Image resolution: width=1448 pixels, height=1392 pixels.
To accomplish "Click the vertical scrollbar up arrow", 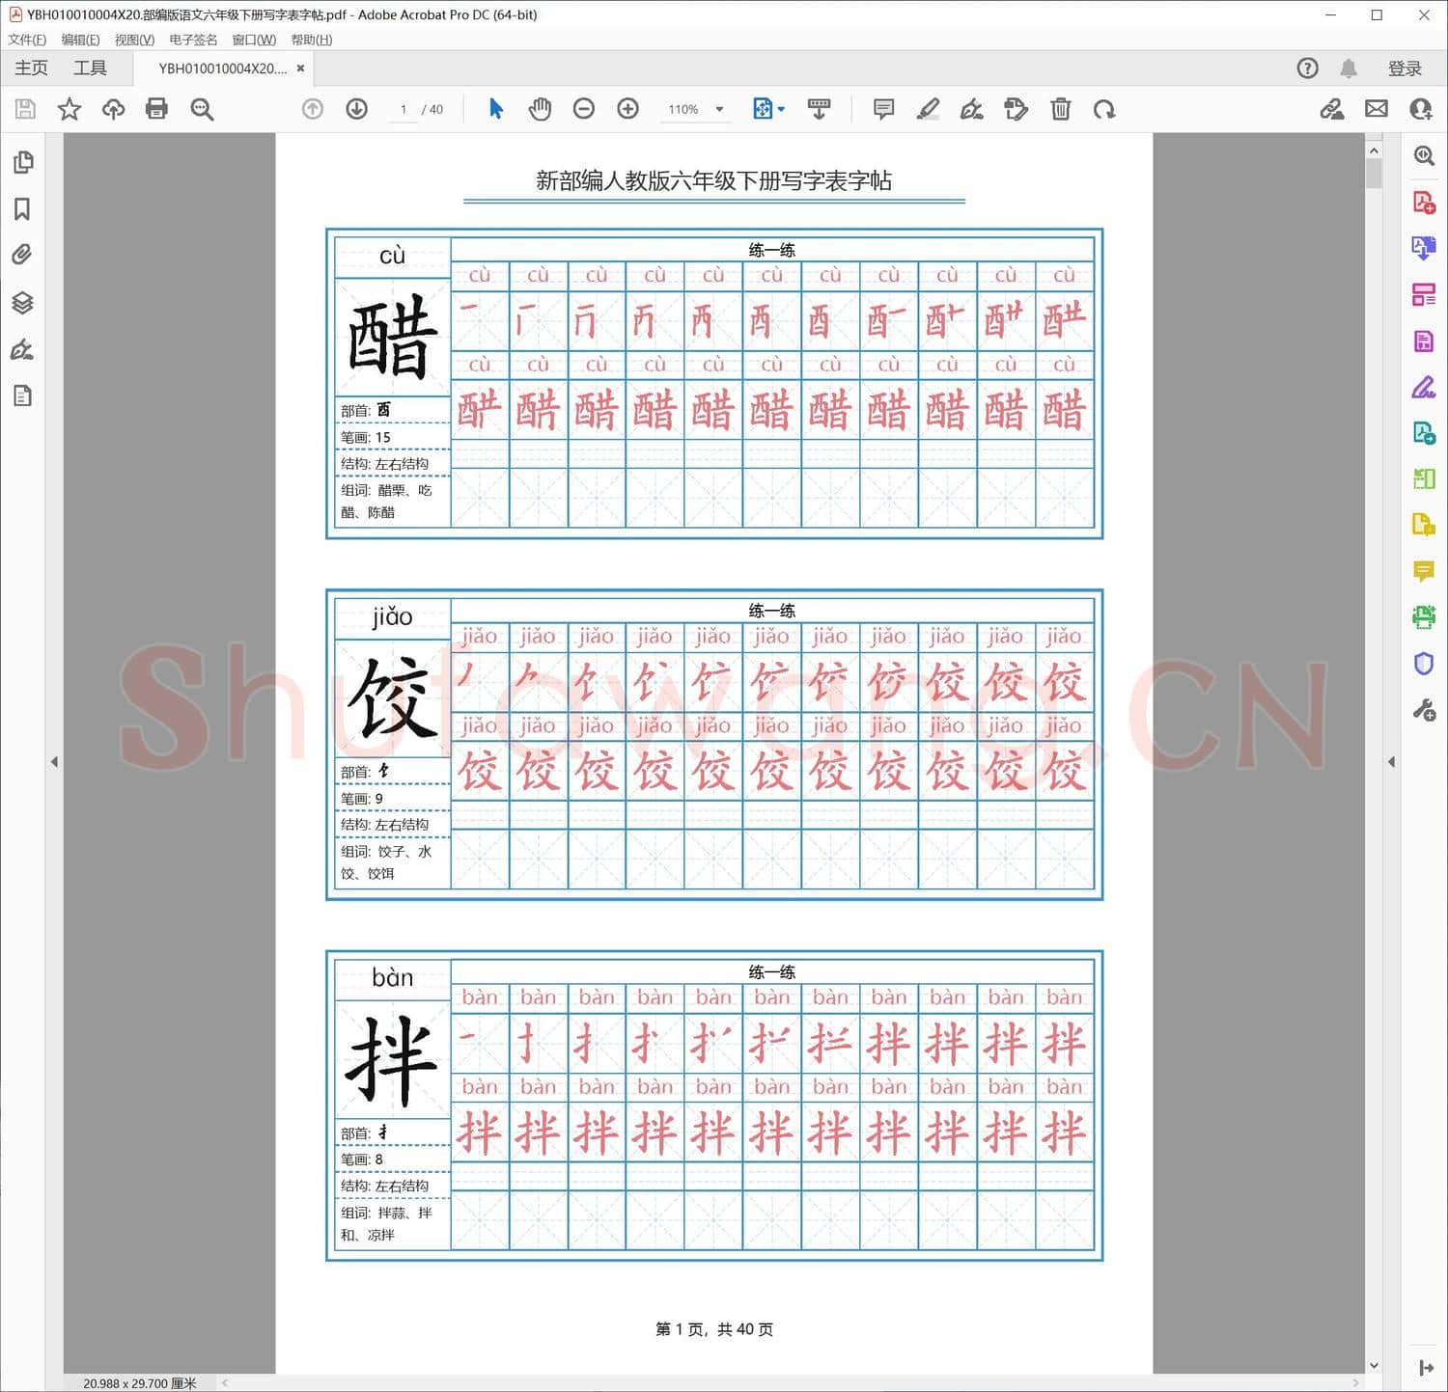I will [1374, 150].
